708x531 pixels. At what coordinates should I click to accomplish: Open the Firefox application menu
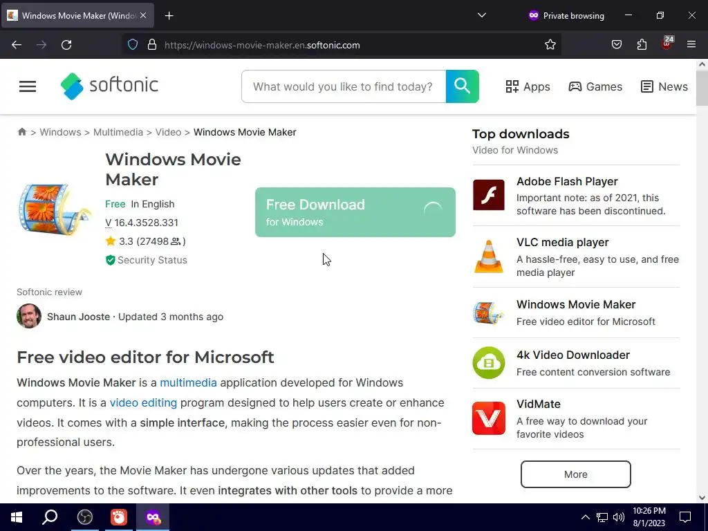pyautogui.click(x=691, y=44)
